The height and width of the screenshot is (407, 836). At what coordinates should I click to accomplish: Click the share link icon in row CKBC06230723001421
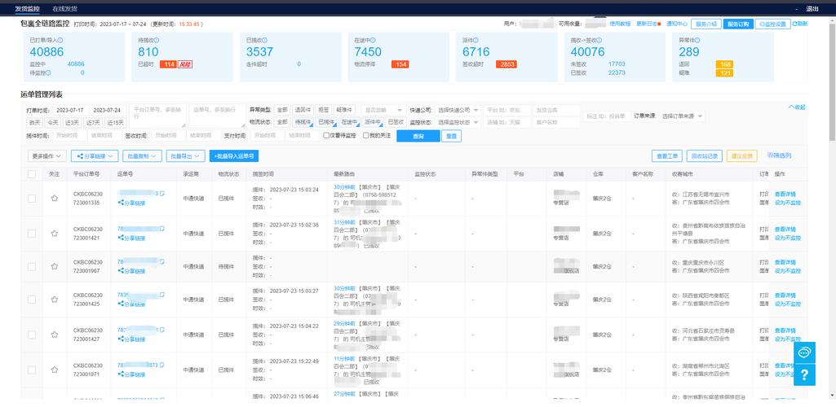[121, 238]
